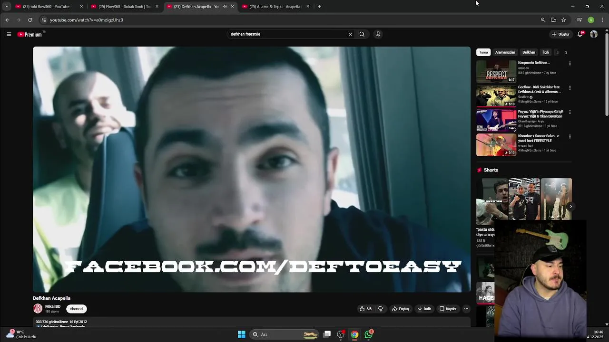609x342 pixels.
Task: Click the browser address bar URL
Action: tap(87, 20)
